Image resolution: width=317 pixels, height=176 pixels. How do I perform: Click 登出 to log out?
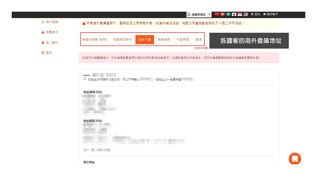256,15
